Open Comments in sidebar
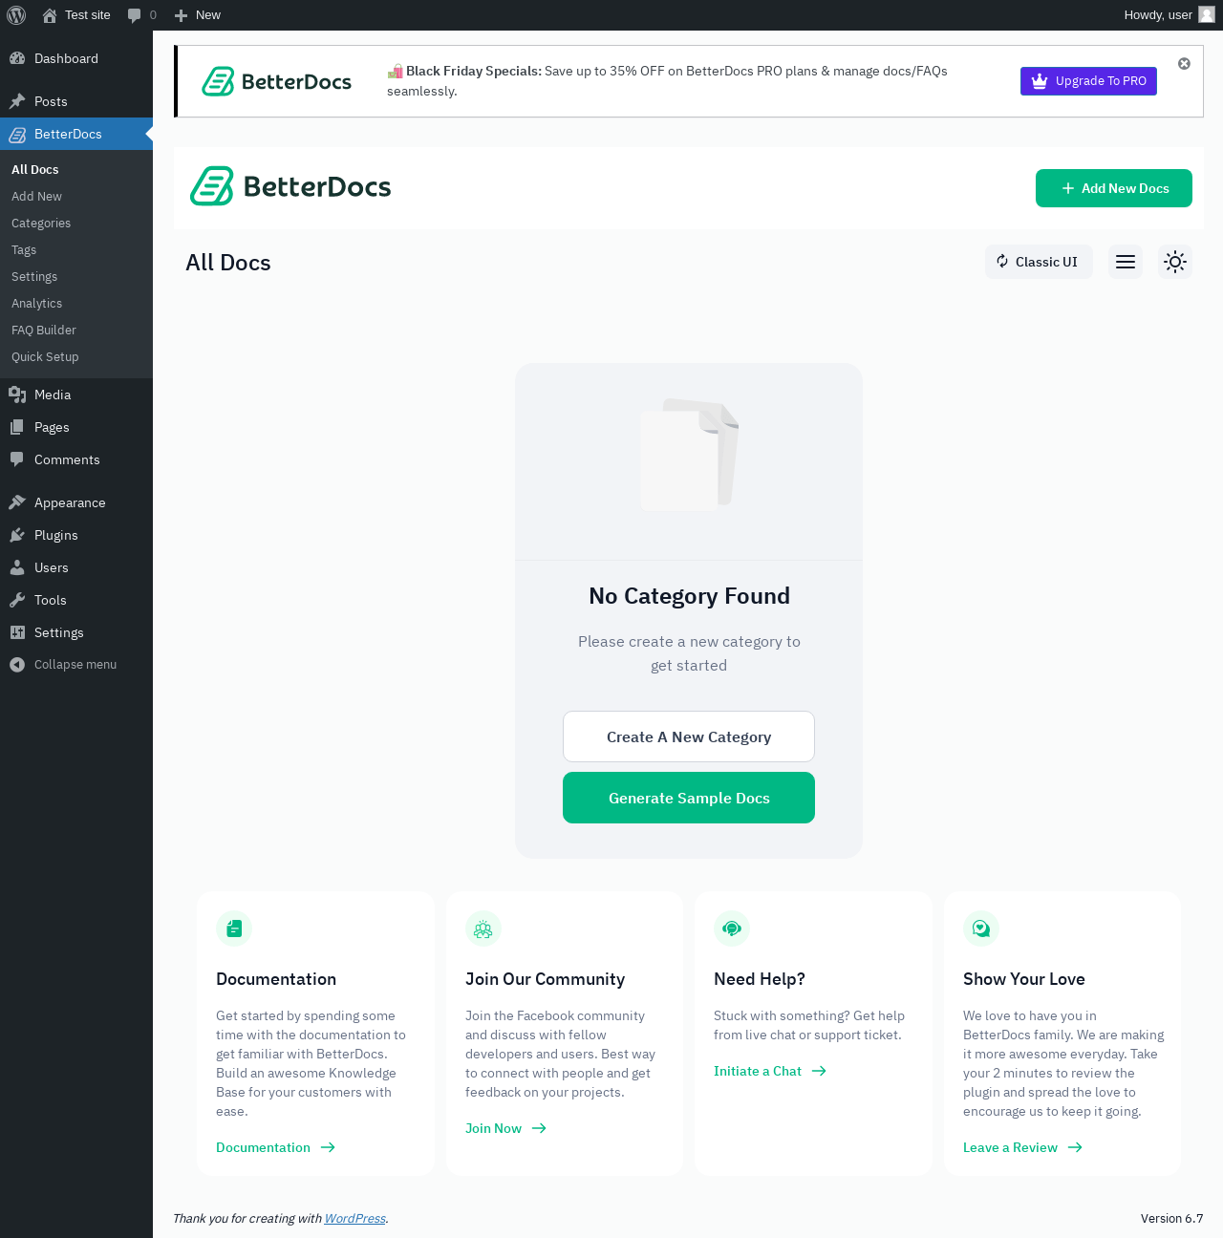 point(76,459)
